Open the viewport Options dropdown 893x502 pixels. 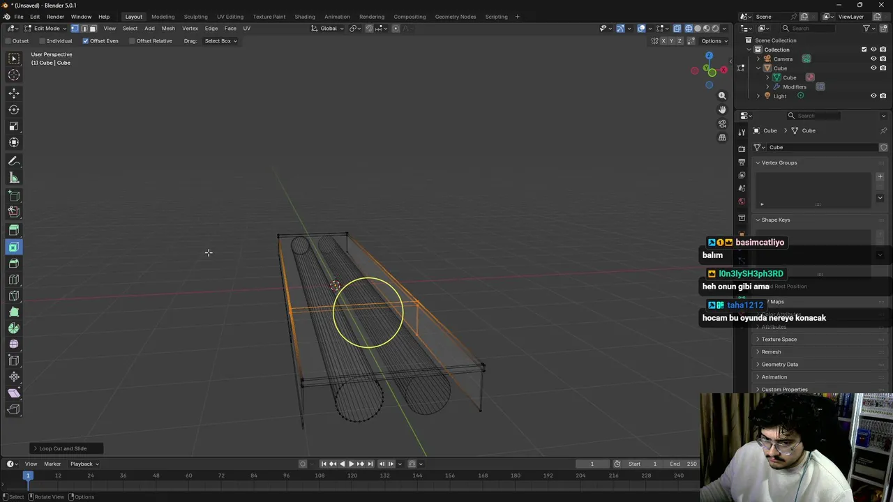714,41
